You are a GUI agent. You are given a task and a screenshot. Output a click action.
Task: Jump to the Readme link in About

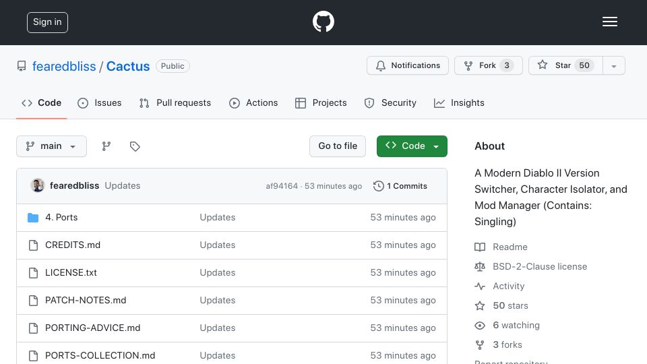tap(501, 247)
